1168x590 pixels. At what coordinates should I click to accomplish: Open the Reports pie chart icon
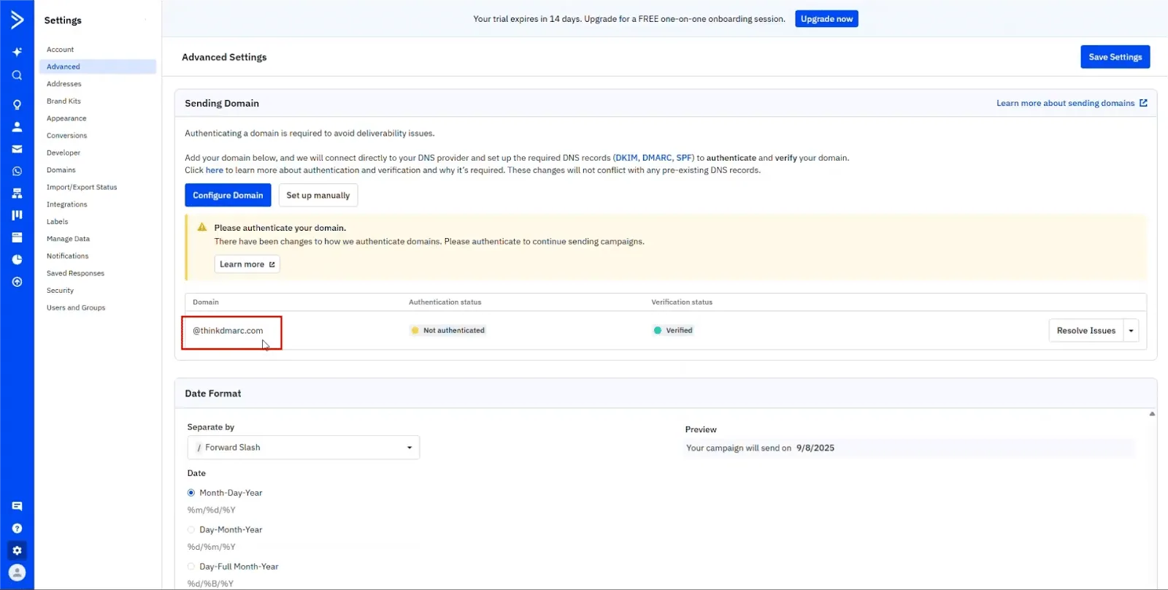click(x=17, y=259)
